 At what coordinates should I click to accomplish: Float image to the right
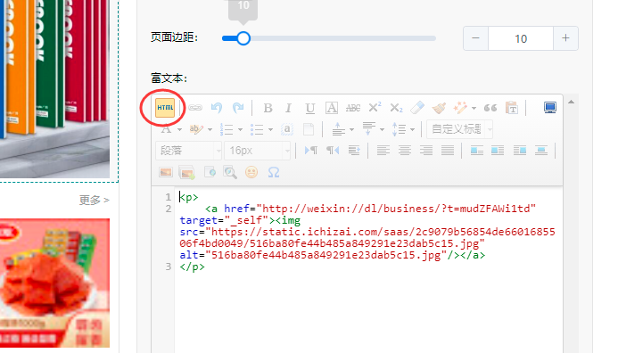point(520,151)
